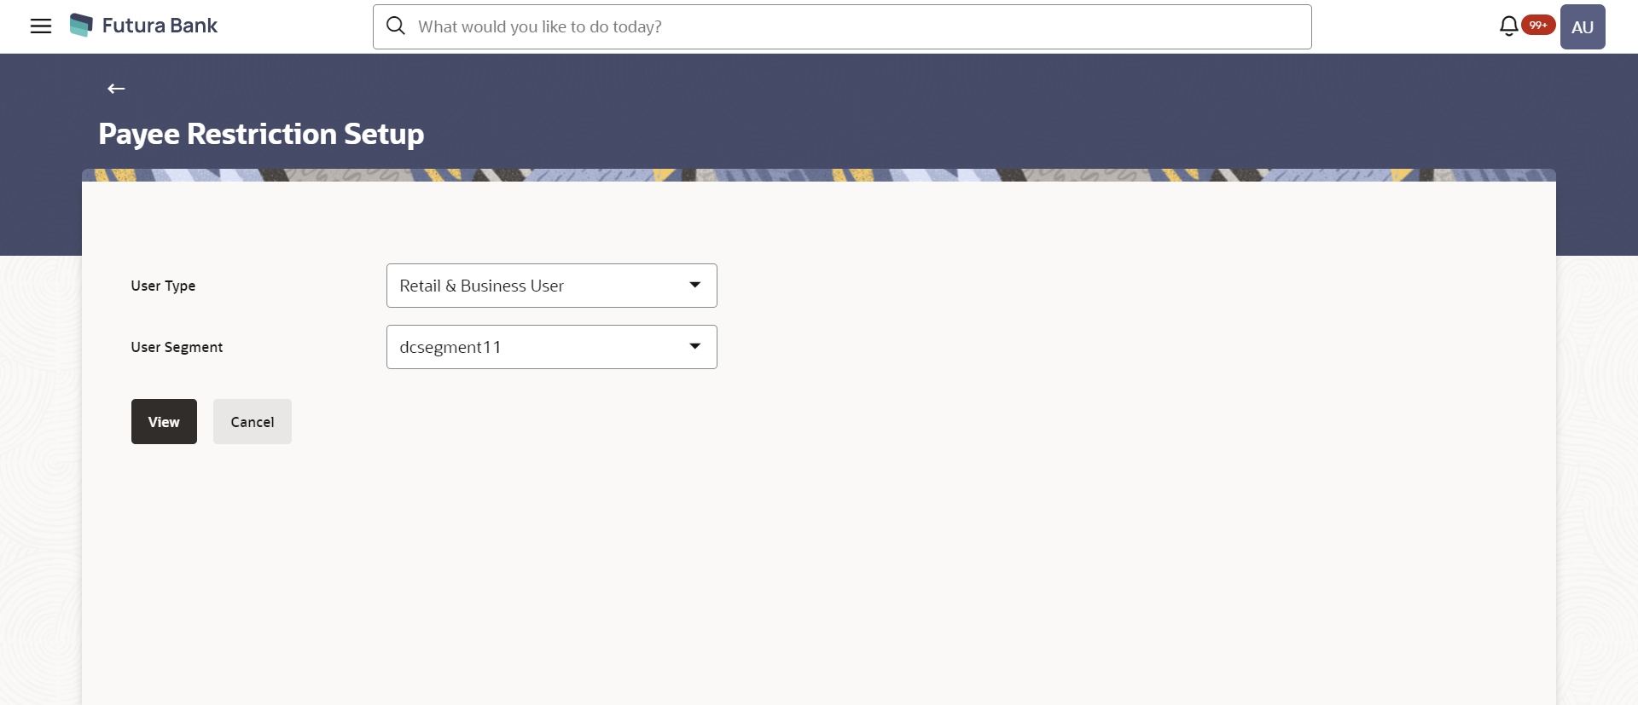
Task: Go back using the left arrow
Action: [116, 89]
